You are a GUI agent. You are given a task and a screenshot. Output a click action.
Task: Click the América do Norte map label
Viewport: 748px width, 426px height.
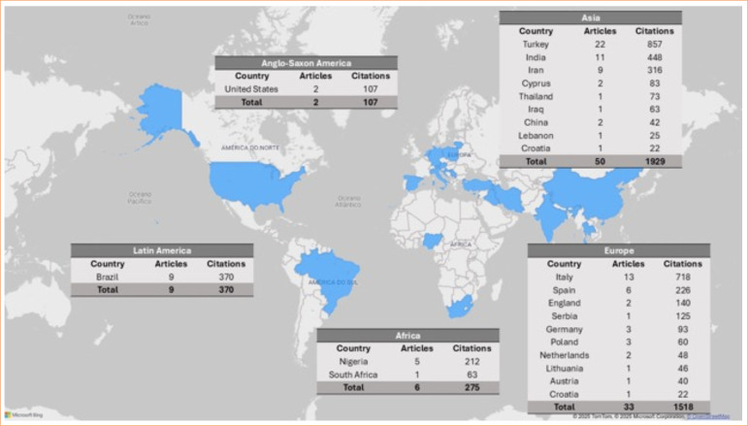click(x=250, y=147)
